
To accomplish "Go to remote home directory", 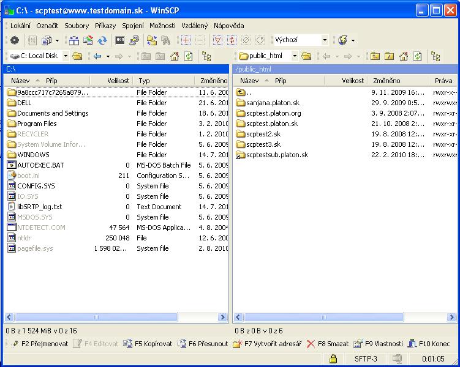I will (404, 56).
